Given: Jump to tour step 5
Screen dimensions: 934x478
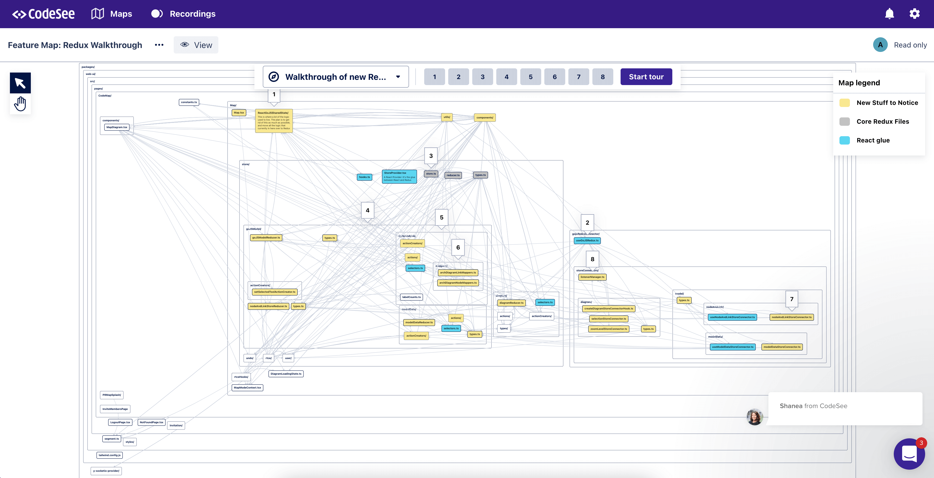Looking at the screenshot, I should point(530,77).
